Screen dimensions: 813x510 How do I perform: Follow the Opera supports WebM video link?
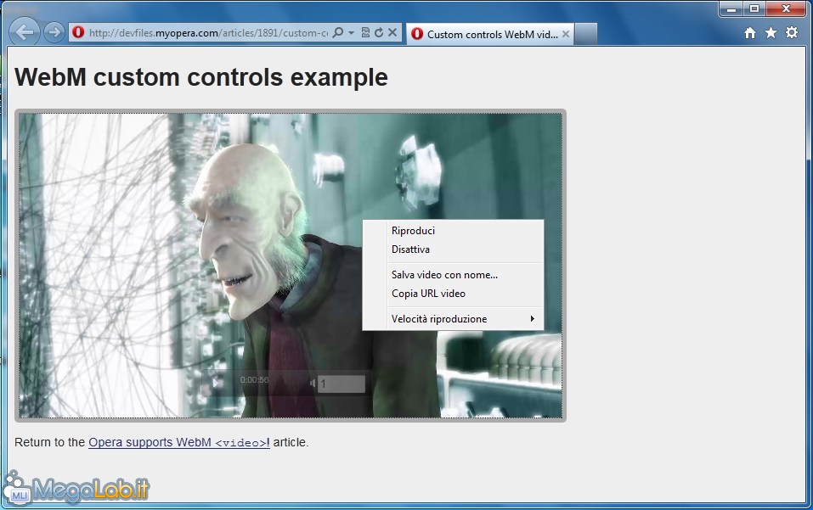[178, 442]
